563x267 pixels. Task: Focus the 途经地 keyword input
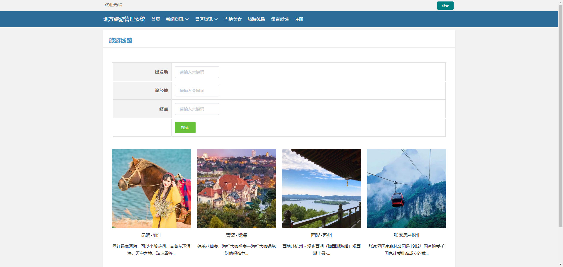pos(197,91)
